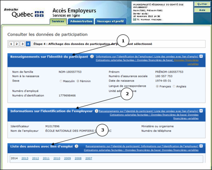Image resolution: width=212 pixels, height=170 pixels.
Task: Open help for Informations sur l'identification de l'employeur
Action: [x=97, y=111]
